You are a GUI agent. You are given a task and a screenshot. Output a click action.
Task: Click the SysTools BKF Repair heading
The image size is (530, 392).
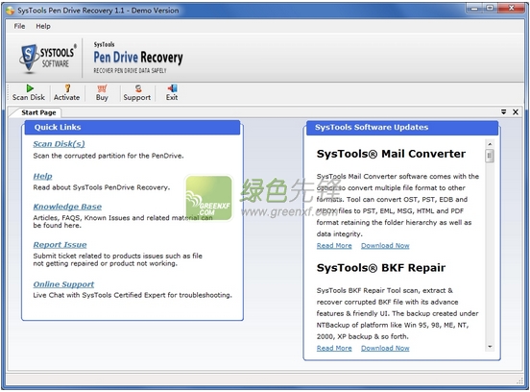point(381,268)
